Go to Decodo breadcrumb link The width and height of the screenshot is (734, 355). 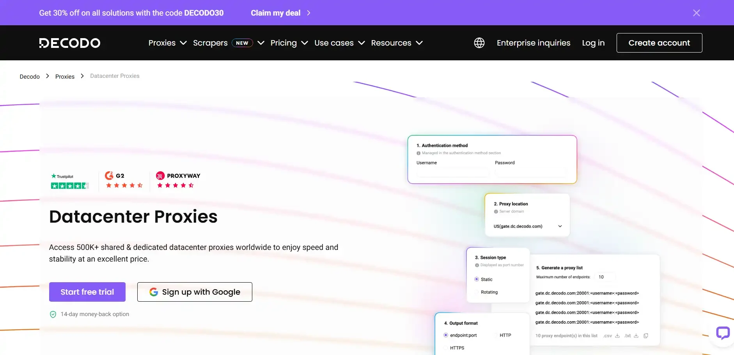(30, 77)
